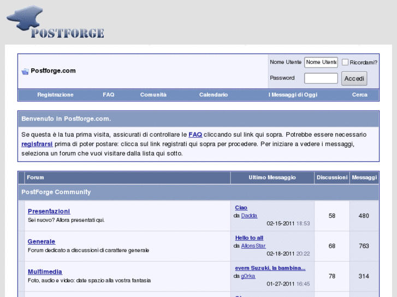
Task: Open the Cerca menu item
Action: click(x=359, y=95)
